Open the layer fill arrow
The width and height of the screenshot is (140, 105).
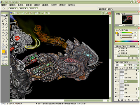(138, 68)
